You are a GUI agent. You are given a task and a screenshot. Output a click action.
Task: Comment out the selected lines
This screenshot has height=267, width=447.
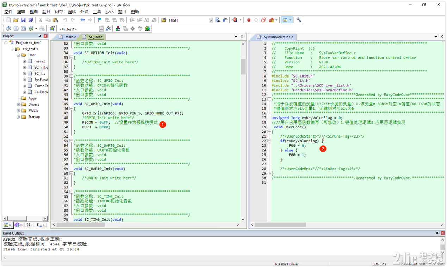click(x=147, y=20)
